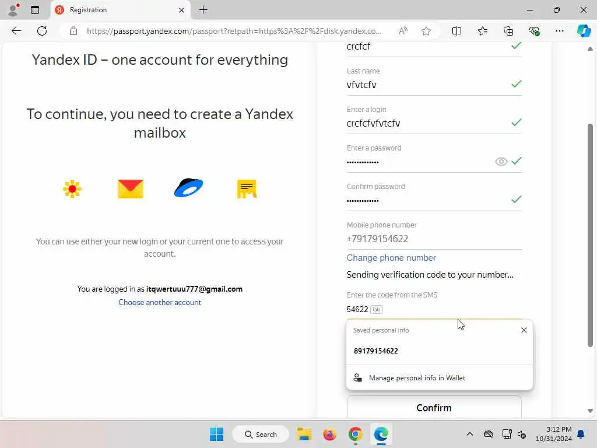Screen dimensions: 597x448
Task: Click the Yandex Mail envelope icon
Action: click(130, 189)
